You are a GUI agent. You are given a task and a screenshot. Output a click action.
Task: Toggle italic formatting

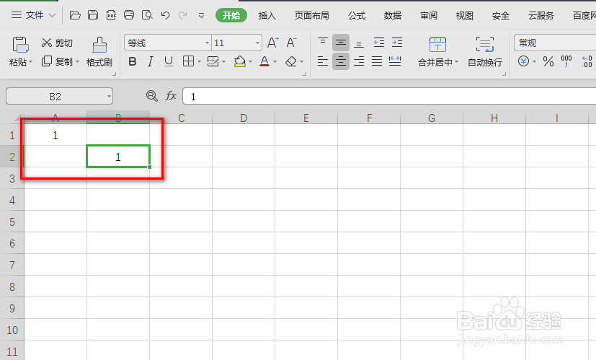coord(151,61)
